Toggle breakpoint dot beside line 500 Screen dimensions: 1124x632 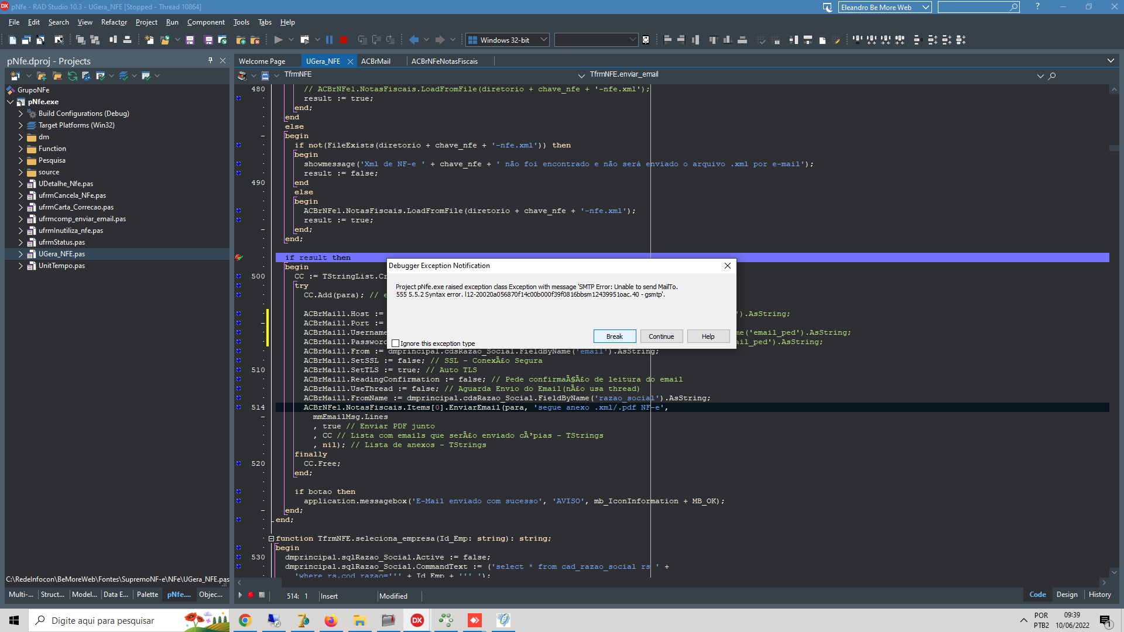(x=238, y=276)
